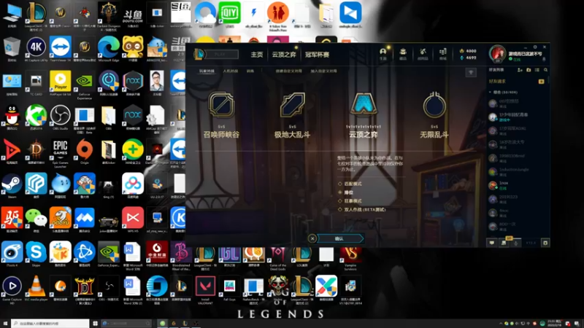Click 加入自定义对局 link
The image size is (584, 328).
click(x=323, y=71)
